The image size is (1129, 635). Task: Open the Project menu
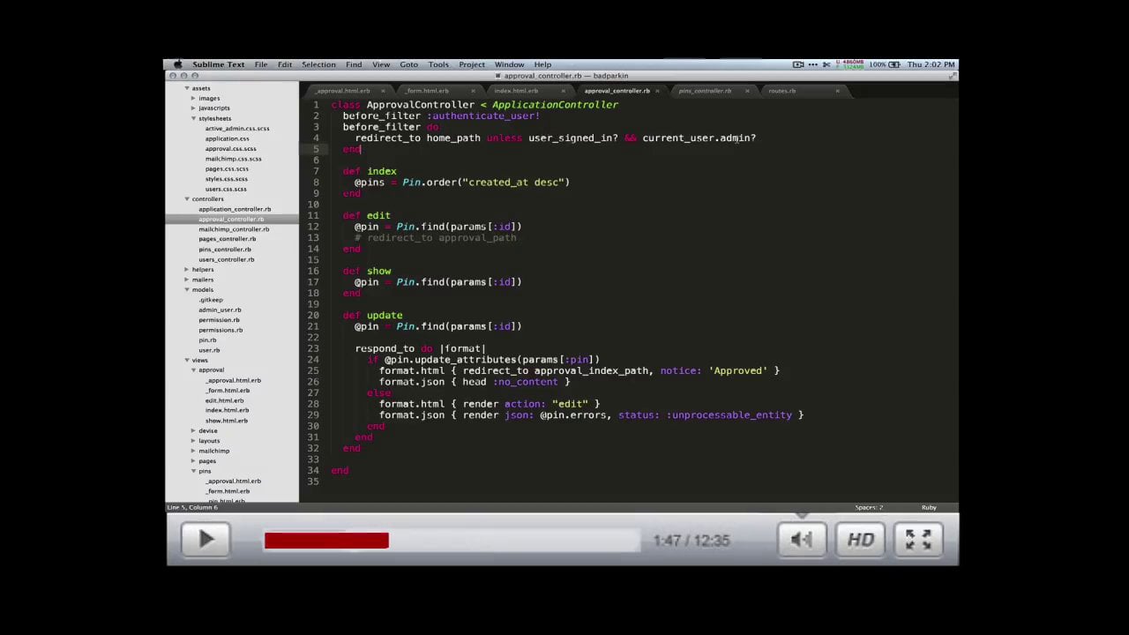[472, 64]
